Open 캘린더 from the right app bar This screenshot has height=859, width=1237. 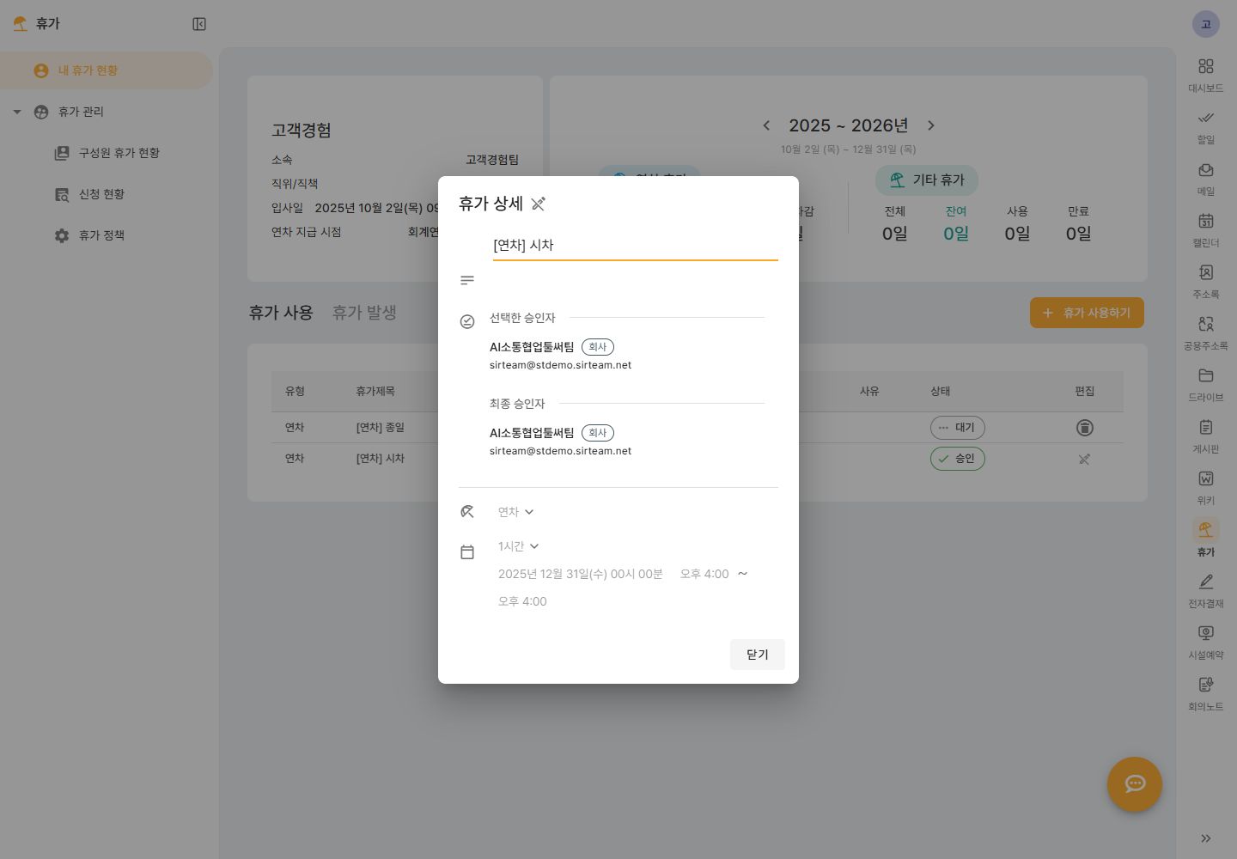(1206, 229)
